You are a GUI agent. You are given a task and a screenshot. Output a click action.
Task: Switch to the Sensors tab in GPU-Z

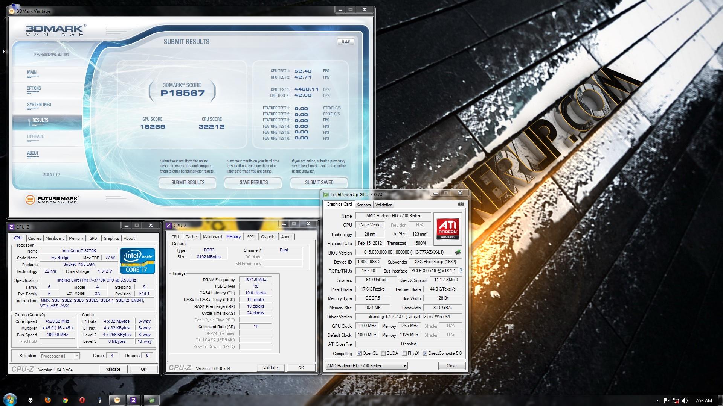[363, 205]
